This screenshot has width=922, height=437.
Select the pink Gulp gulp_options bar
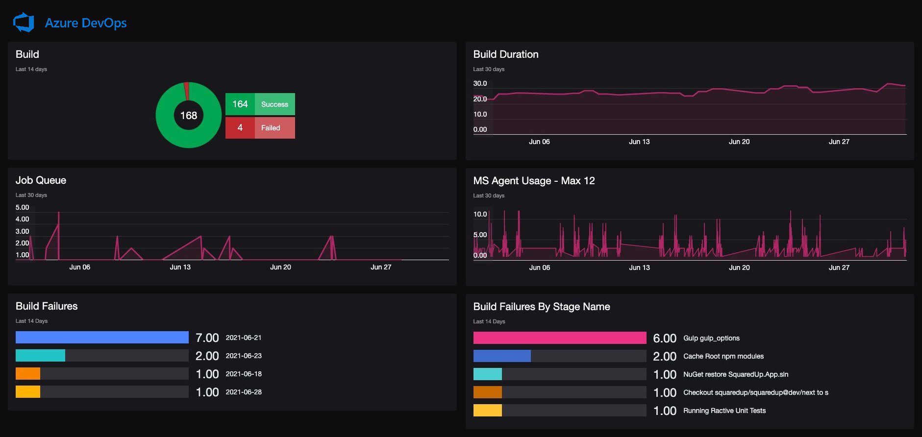click(560, 338)
